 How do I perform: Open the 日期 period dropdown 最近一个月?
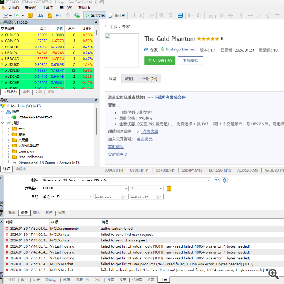click(x=91, y=197)
